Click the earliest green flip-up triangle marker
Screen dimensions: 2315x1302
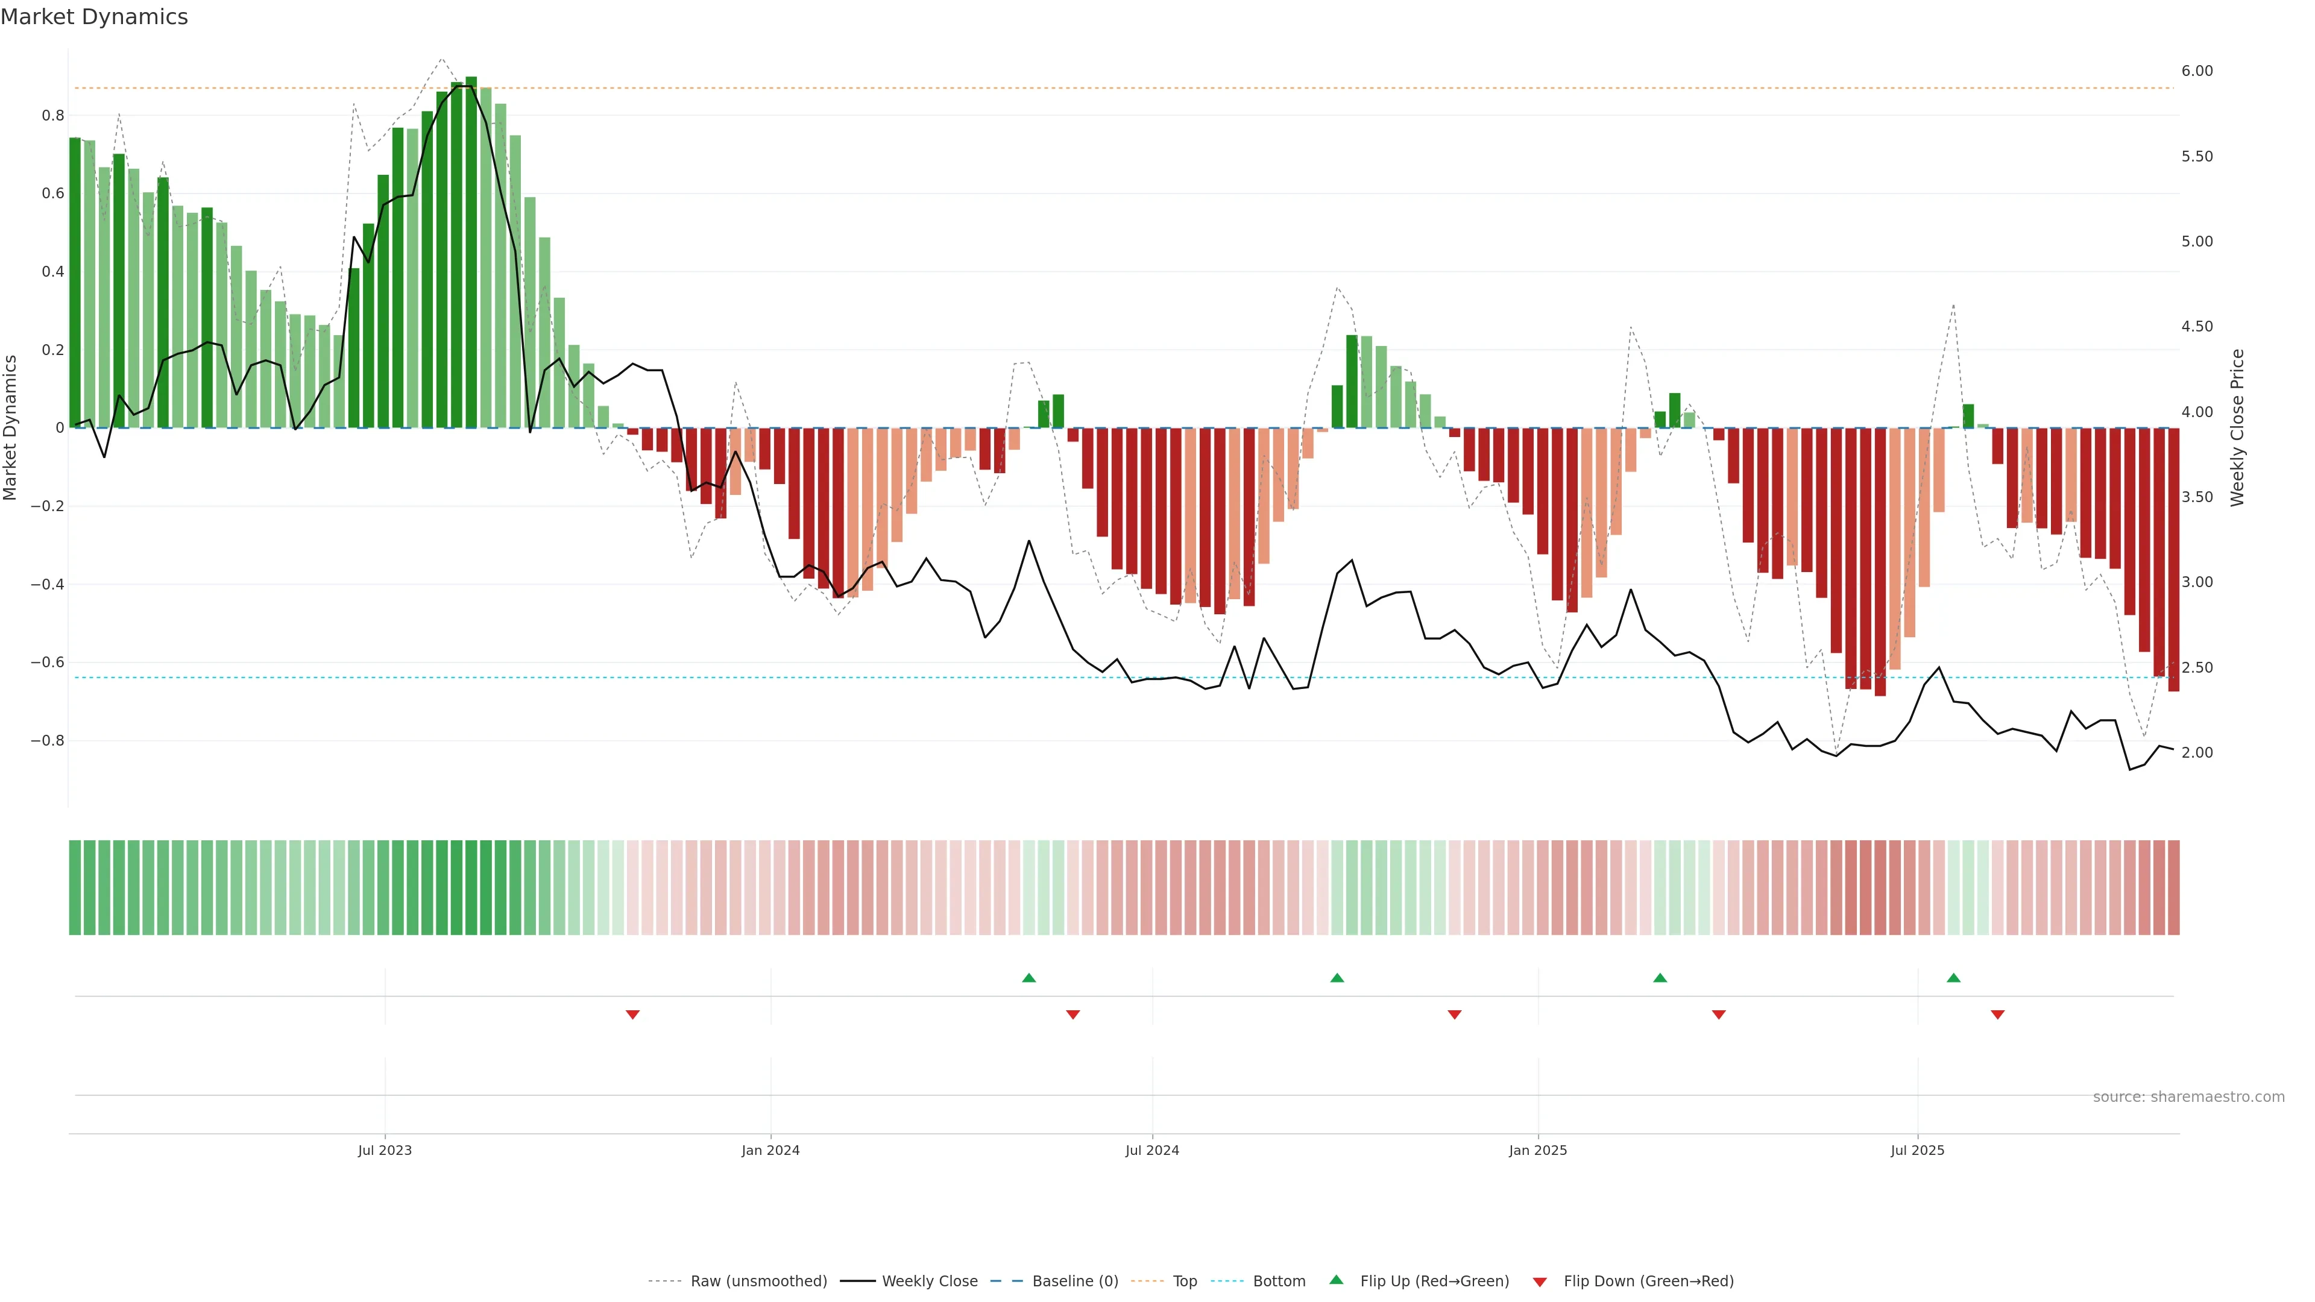[1029, 978]
